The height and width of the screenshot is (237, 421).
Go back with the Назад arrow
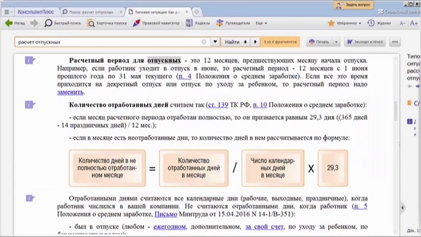(15, 23)
